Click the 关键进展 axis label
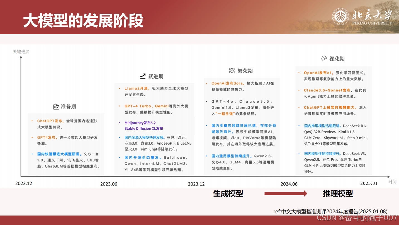The image size is (399, 225). (21, 52)
